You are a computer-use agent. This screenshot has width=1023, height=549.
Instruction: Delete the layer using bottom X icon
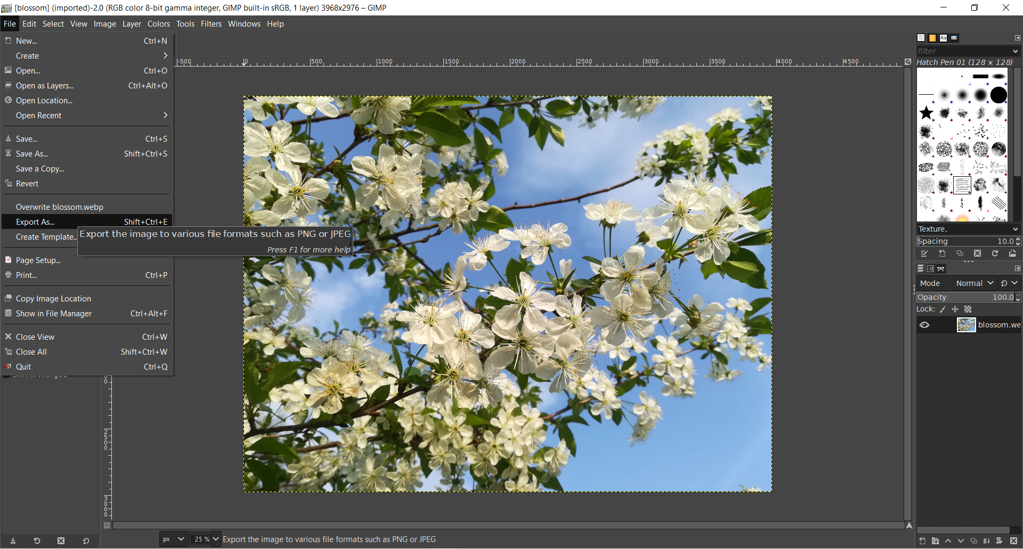coord(1013,541)
